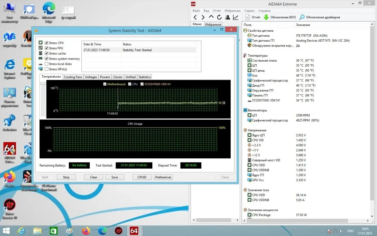Uncheck the CPU graph legend checkbox
Viewport: 377px width, 236px height.
pyautogui.click(x=130, y=84)
